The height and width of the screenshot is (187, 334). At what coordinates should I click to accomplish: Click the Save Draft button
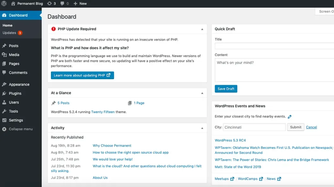click(x=226, y=89)
